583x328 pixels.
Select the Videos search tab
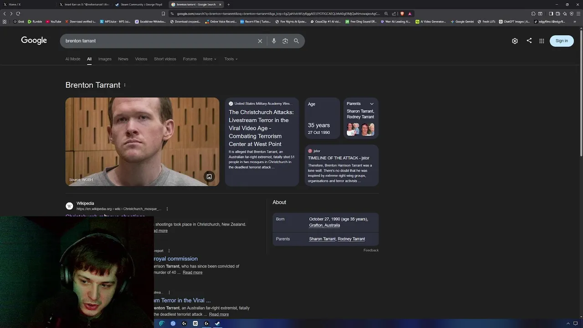pyautogui.click(x=141, y=59)
